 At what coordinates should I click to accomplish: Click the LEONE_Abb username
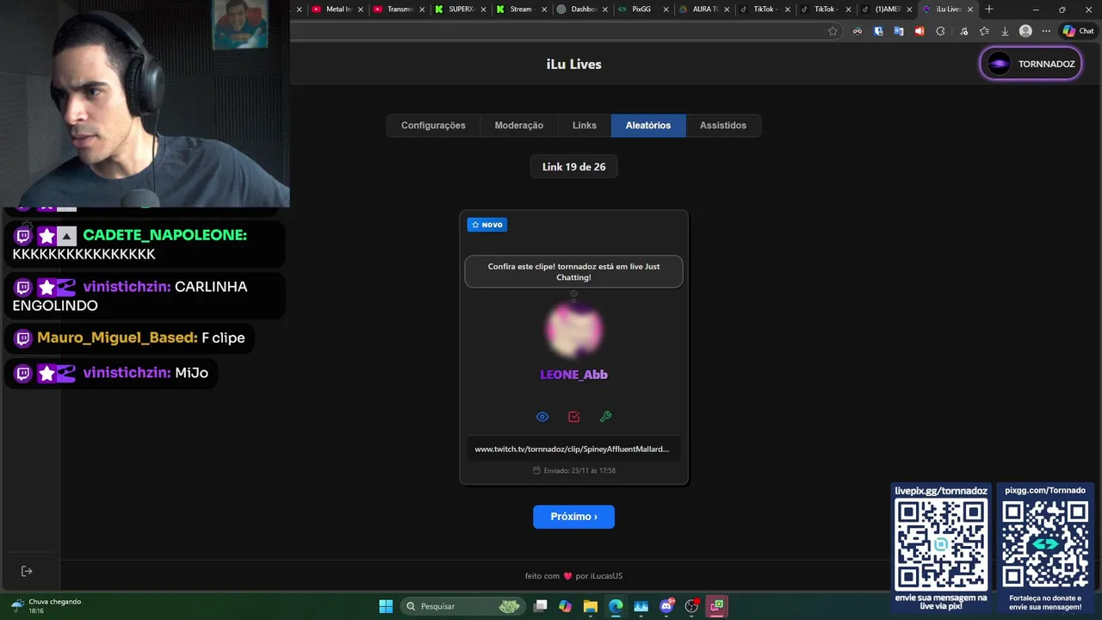pos(573,375)
